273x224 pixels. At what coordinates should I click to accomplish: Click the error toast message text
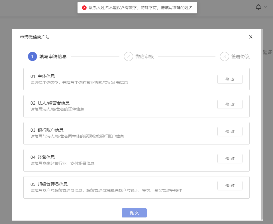coord(141,8)
